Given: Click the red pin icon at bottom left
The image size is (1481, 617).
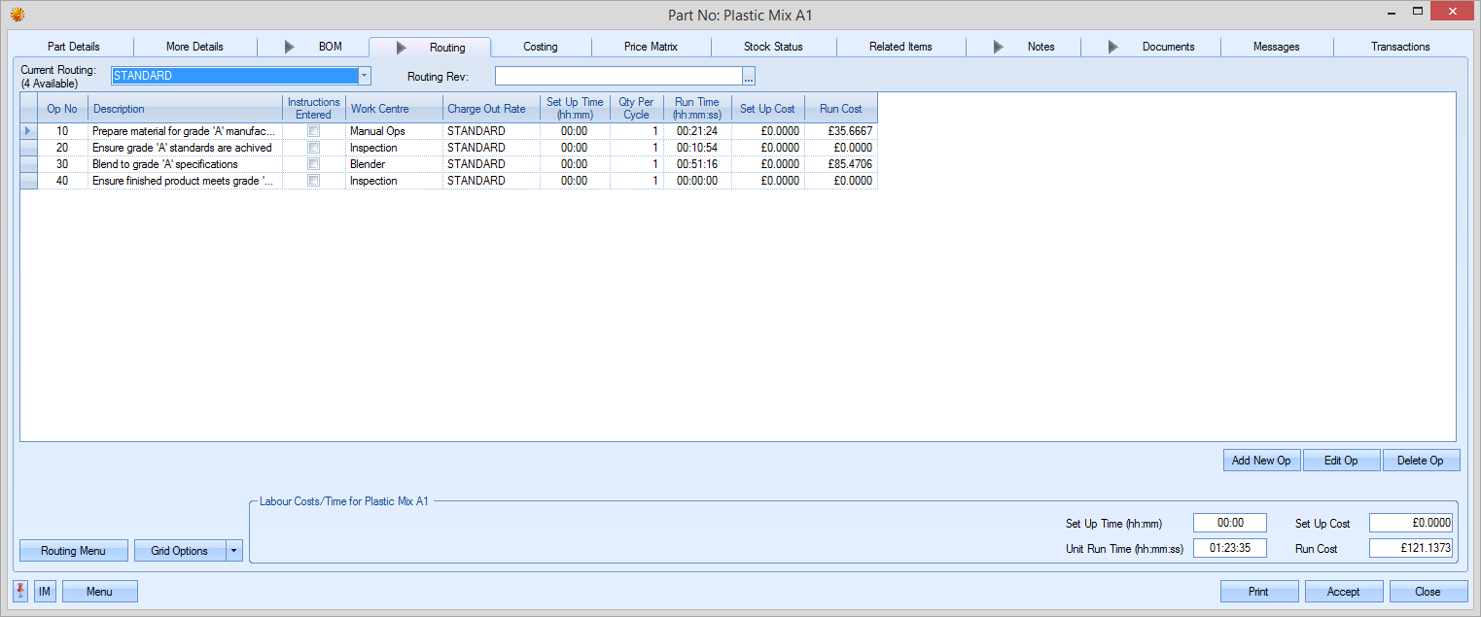Looking at the screenshot, I should [21, 591].
